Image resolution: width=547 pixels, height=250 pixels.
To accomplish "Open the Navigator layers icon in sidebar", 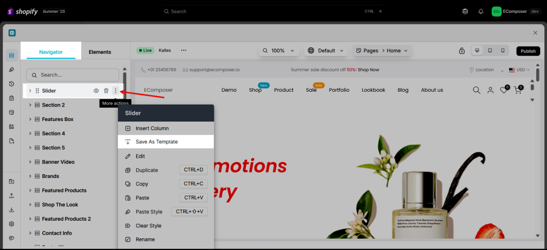I will [12, 55].
